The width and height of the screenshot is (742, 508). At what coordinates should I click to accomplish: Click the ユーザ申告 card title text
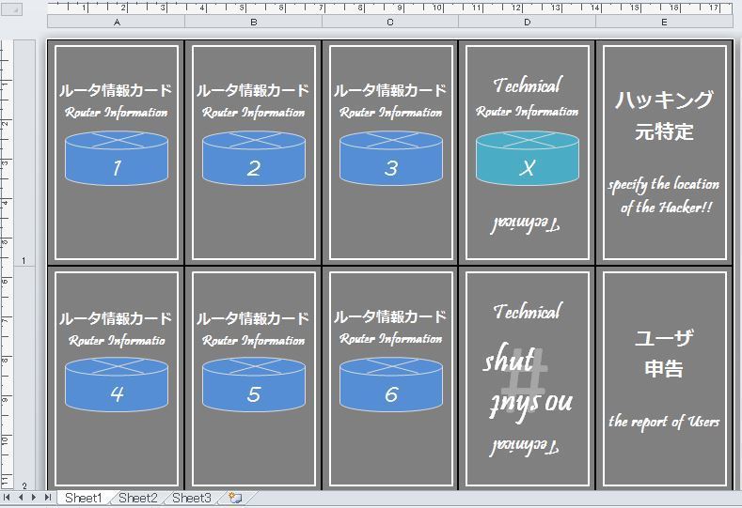click(664, 353)
